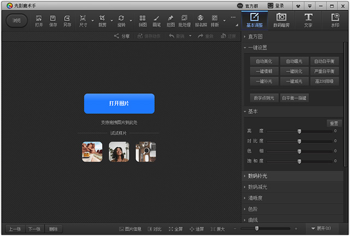Click the blue 打开图片 button
Viewport: 350px width, 236px height.
[119, 103]
